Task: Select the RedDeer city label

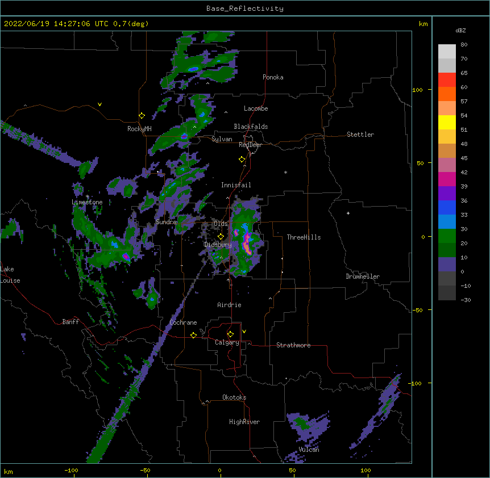Action: [250, 145]
